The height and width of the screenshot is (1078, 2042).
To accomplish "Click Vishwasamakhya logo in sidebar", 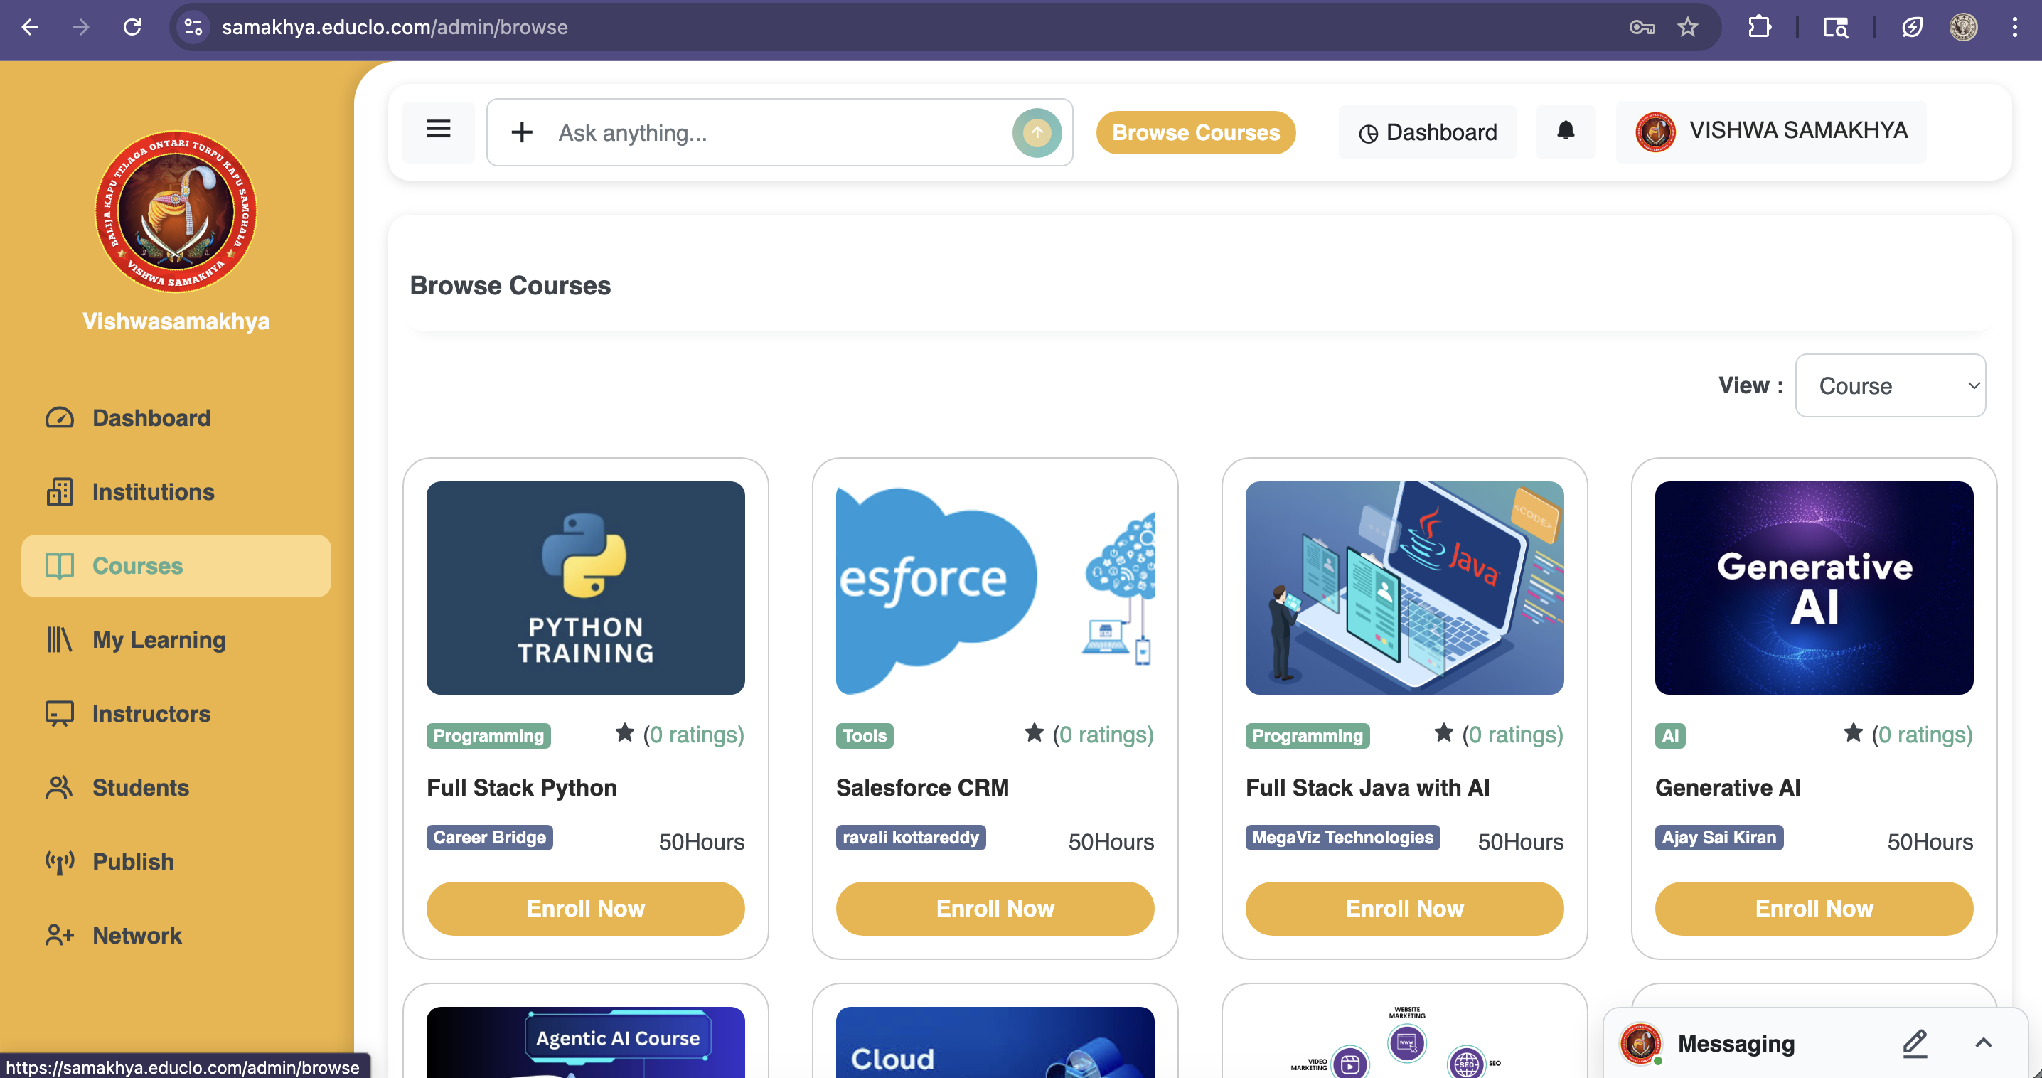I will pos(176,212).
